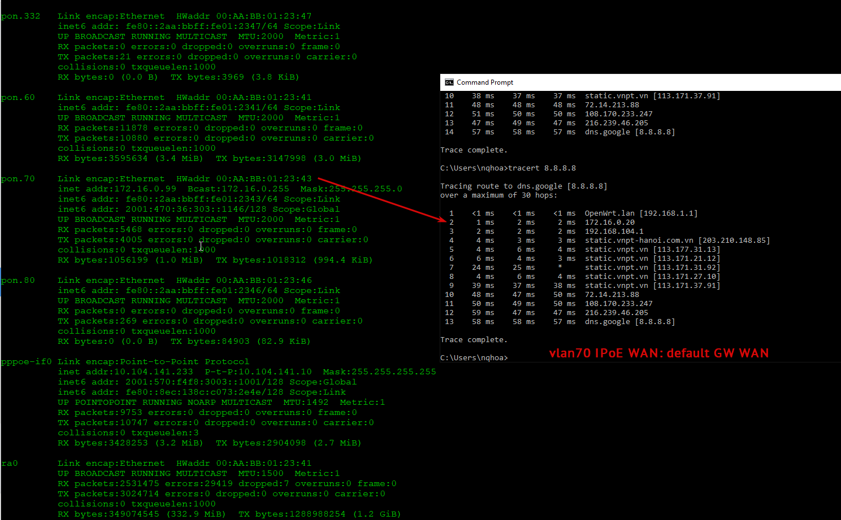Click HWaddr 00:AA:BB:01:23:46 in pon.80
841x520 pixels.
(x=244, y=280)
